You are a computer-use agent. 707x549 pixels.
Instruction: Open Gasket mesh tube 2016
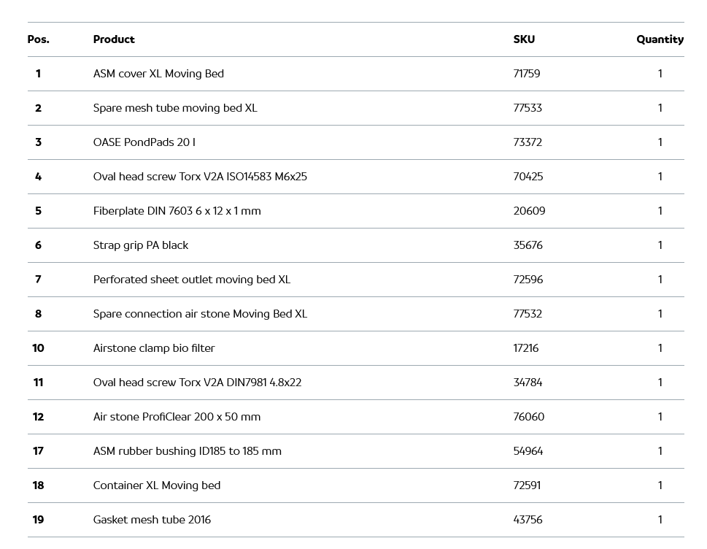152,520
